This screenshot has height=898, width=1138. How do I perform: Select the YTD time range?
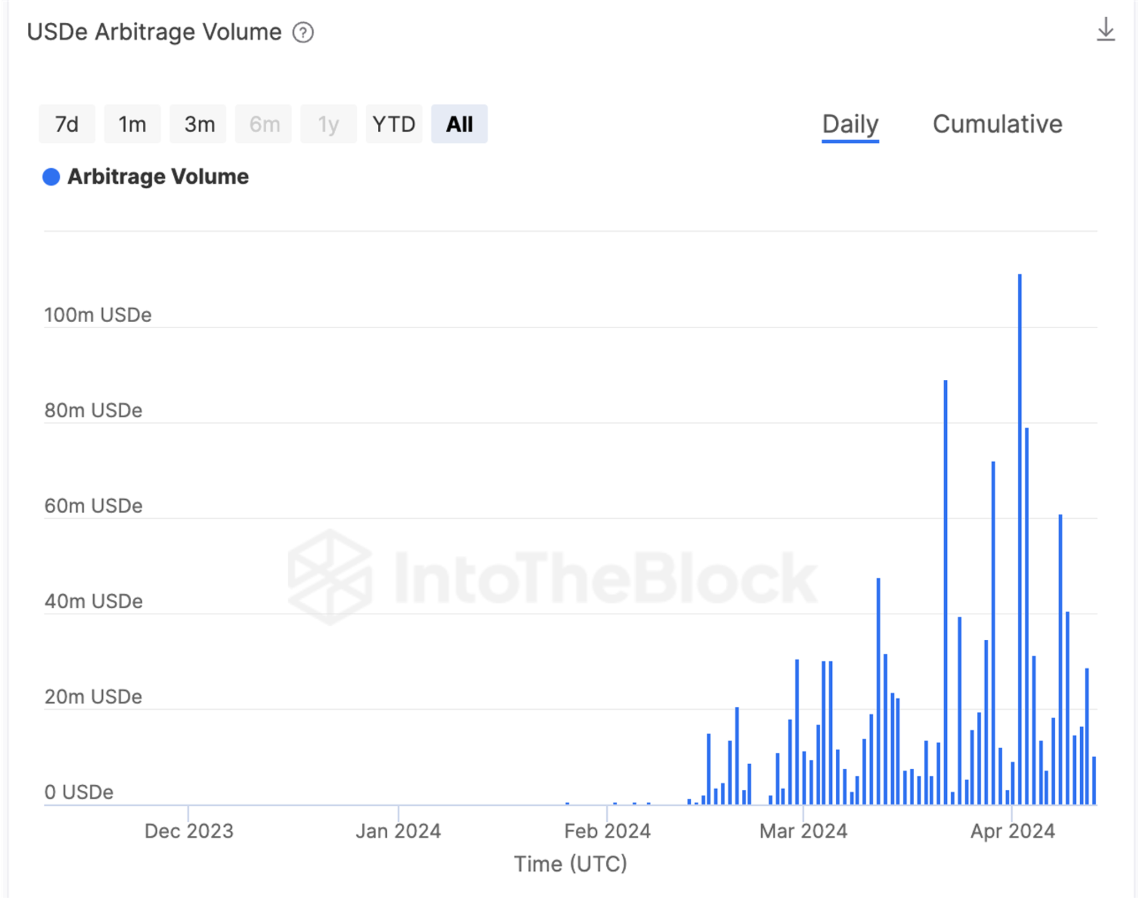click(x=394, y=124)
